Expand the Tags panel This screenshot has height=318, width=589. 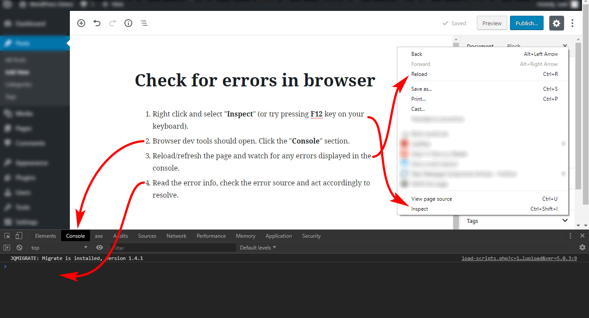pos(517,221)
